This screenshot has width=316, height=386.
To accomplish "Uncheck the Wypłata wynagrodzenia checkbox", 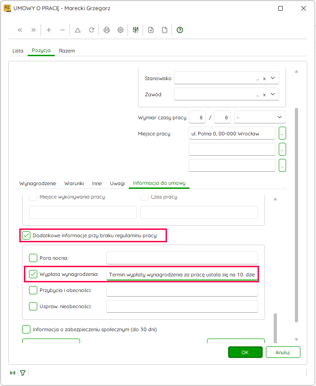I will [33, 274].
